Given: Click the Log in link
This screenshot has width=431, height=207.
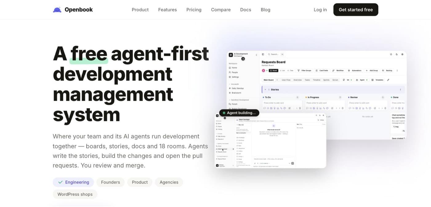Looking at the screenshot, I should 320,10.
